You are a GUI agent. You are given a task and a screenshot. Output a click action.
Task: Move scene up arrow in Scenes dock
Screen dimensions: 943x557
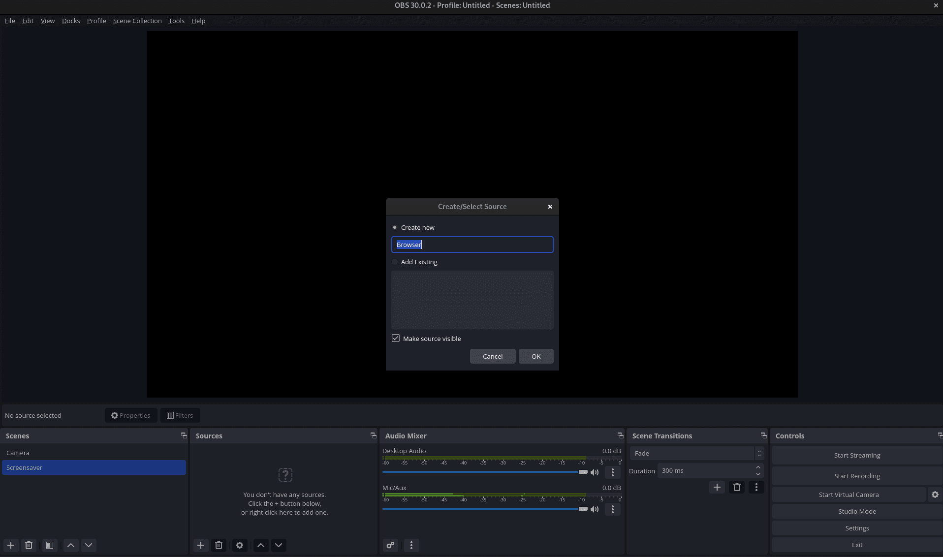71,545
